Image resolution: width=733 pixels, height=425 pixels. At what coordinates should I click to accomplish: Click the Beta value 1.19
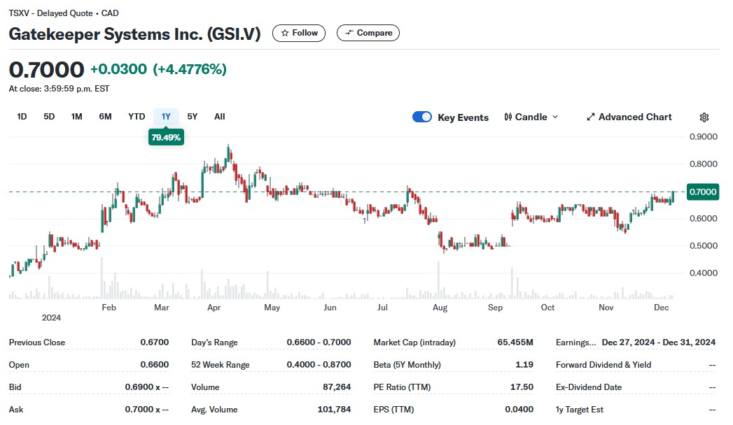click(524, 365)
